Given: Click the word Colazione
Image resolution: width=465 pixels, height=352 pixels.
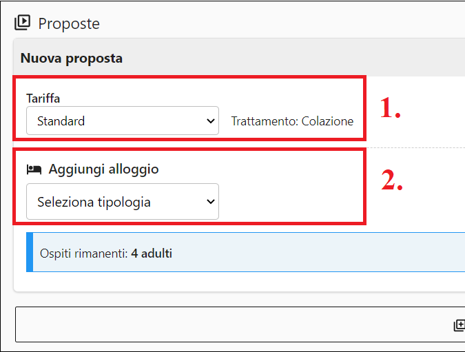Looking at the screenshot, I should pyautogui.click(x=327, y=121).
